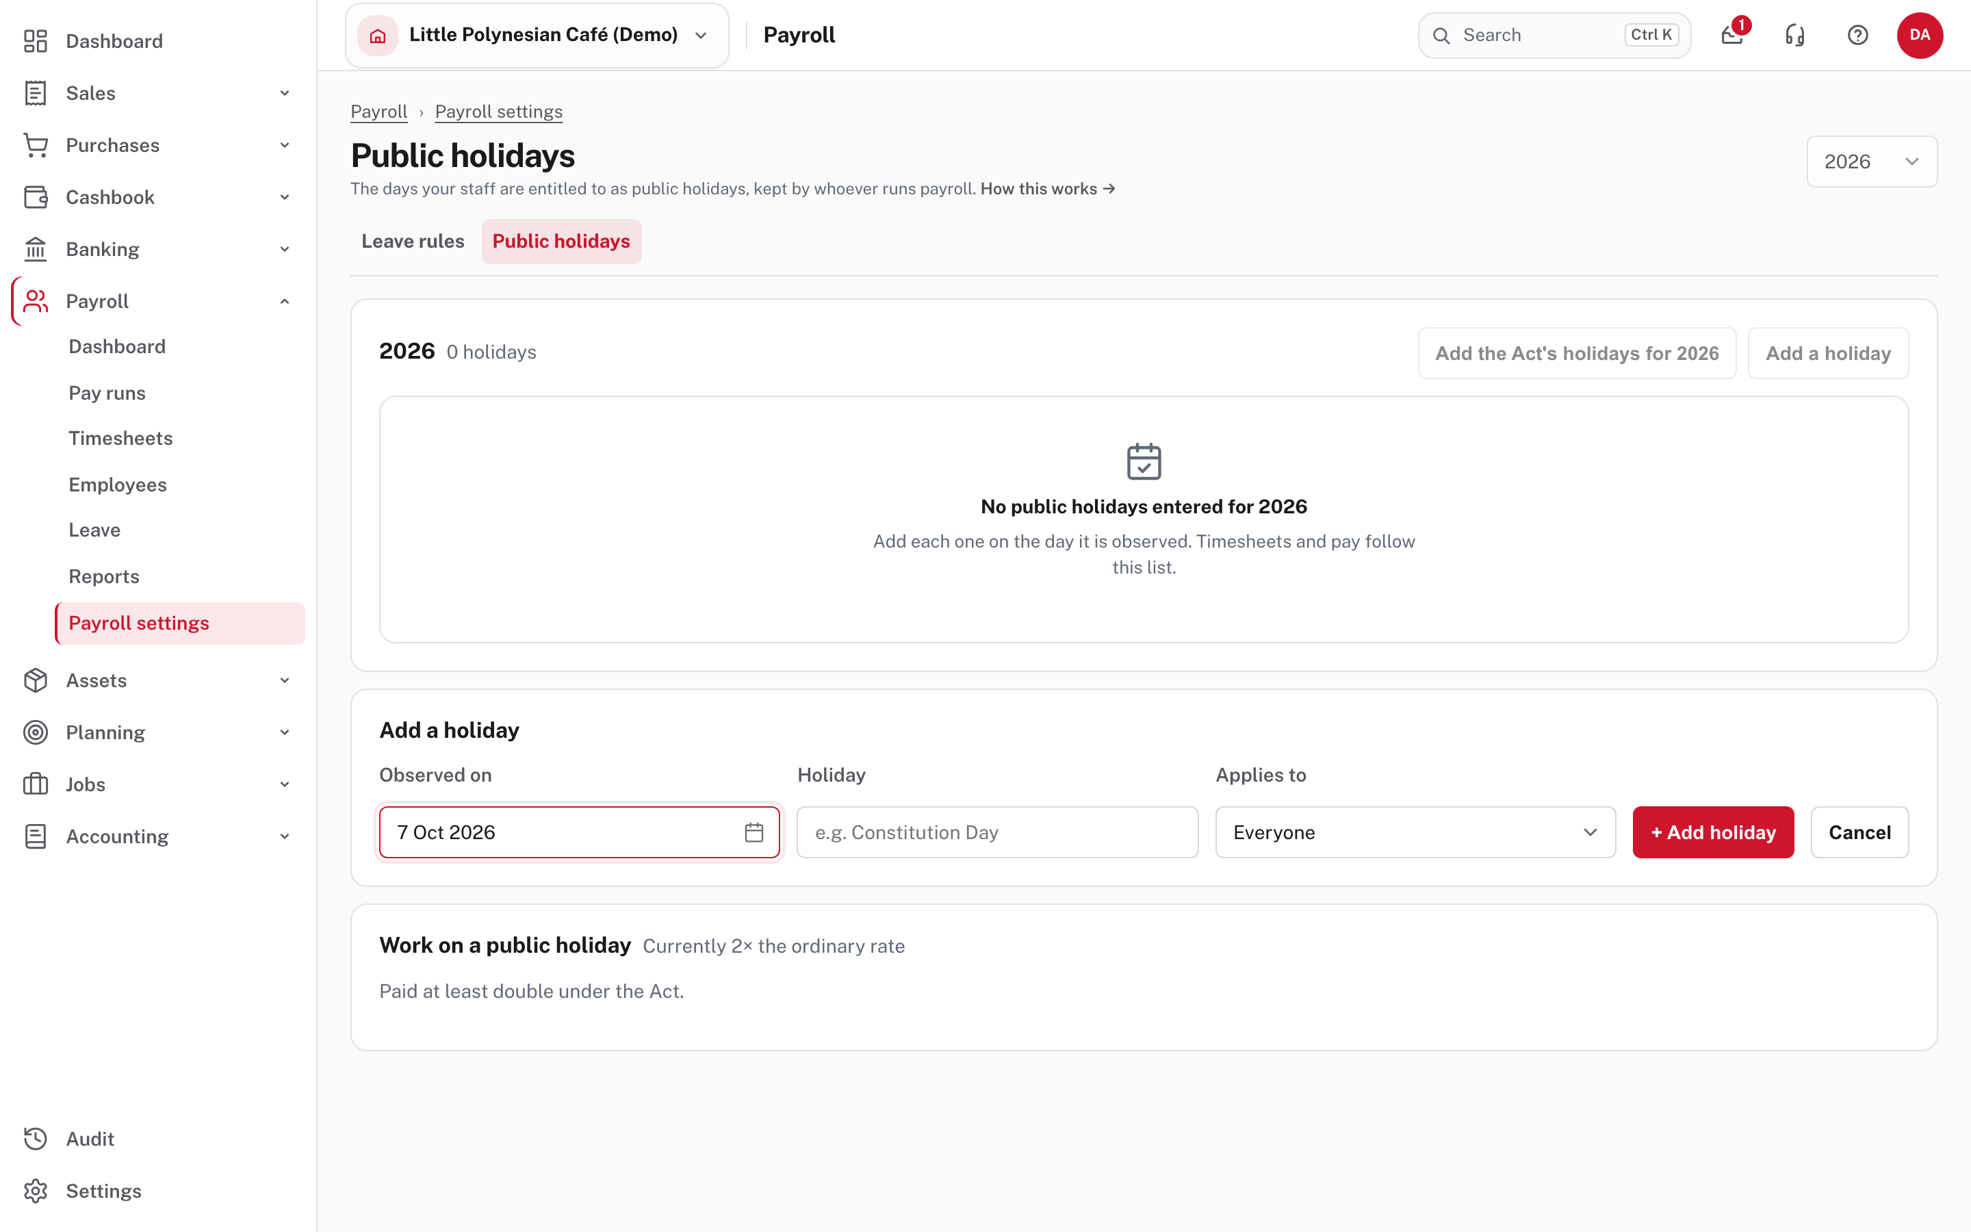Click the Sales receipt icon

point(35,93)
